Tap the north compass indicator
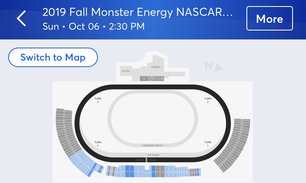The height and width of the screenshot is (183, 306). click(x=214, y=67)
